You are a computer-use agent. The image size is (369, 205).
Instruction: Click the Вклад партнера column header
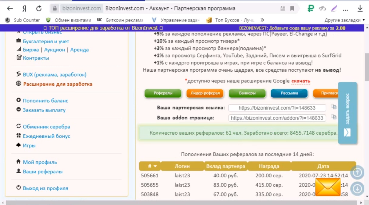pyautogui.click(x=226, y=166)
